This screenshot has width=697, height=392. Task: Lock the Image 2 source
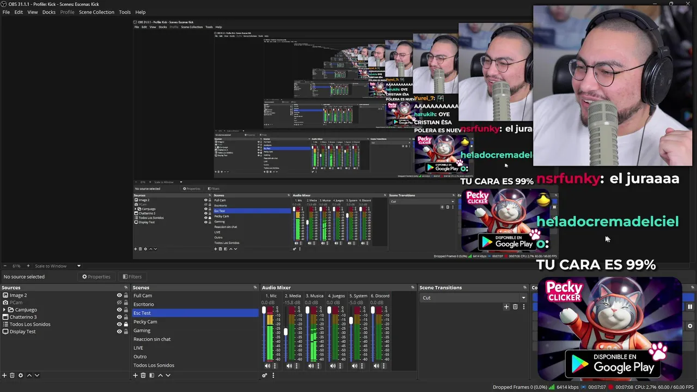pyautogui.click(x=126, y=295)
